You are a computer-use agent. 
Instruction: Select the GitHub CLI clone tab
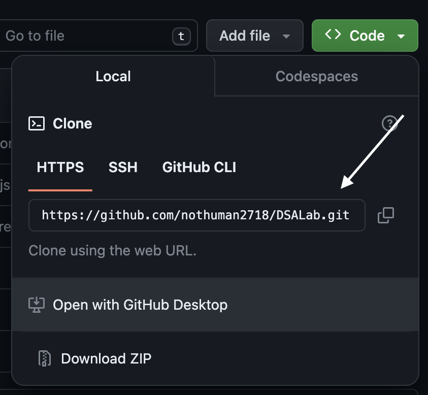[199, 167]
